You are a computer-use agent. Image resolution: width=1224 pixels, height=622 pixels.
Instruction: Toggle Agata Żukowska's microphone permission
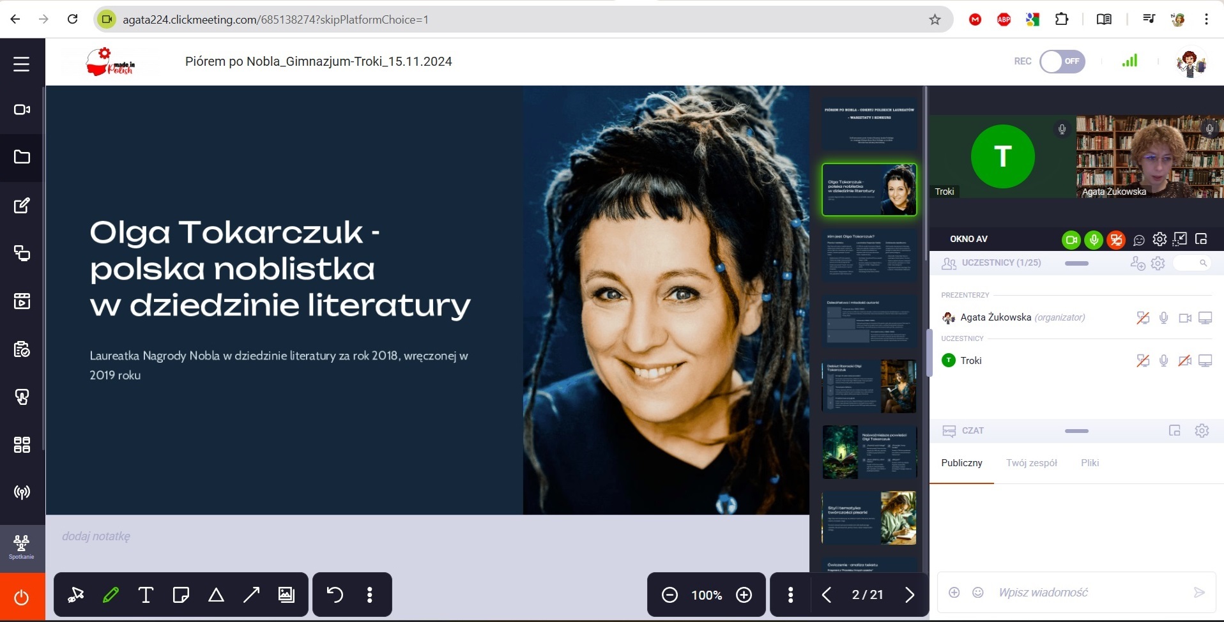[x=1164, y=317]
